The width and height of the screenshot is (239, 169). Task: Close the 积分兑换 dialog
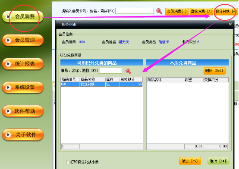(x=230, y=24)
